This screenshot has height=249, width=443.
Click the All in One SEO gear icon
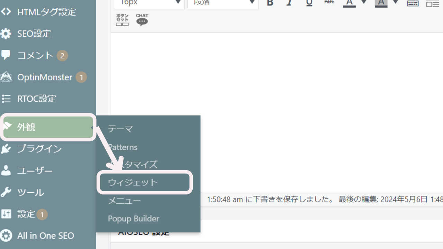[6, 236]
